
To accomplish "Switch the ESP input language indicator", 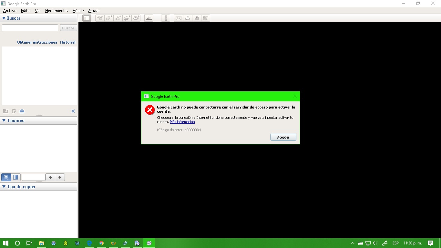I will (x=395, y=243).
